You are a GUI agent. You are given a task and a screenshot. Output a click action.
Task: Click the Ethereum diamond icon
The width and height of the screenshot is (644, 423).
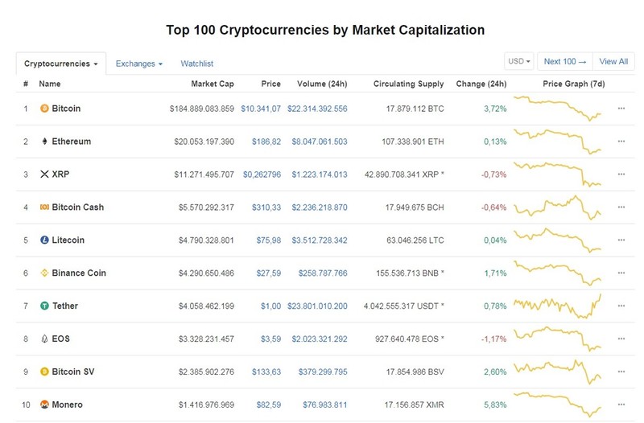pyautogui.click(x=44, y=142)
